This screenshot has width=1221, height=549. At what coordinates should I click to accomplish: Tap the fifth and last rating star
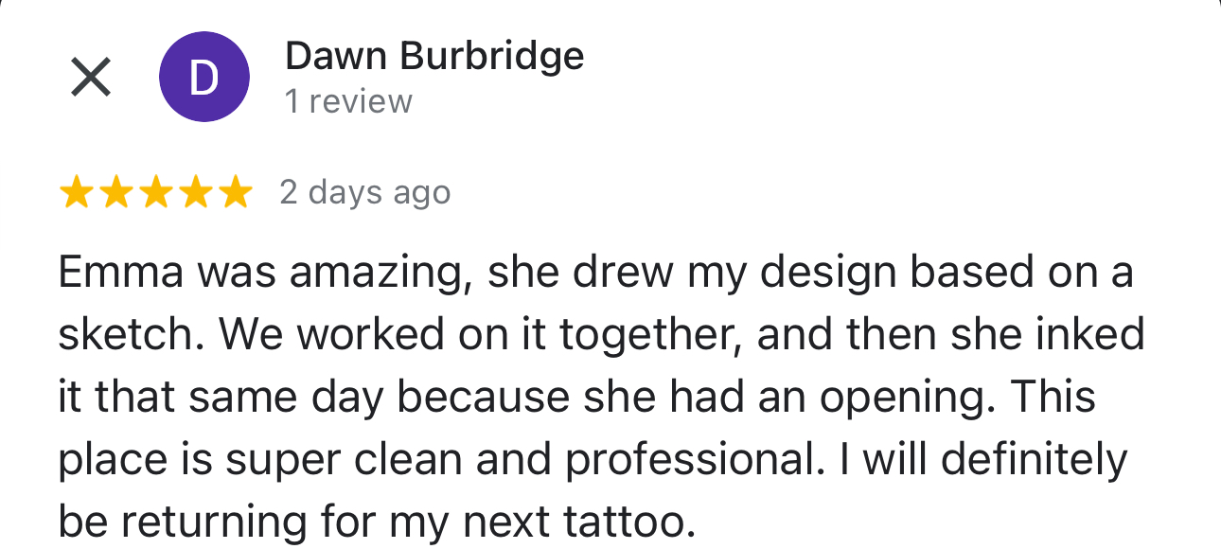point(235,193)
